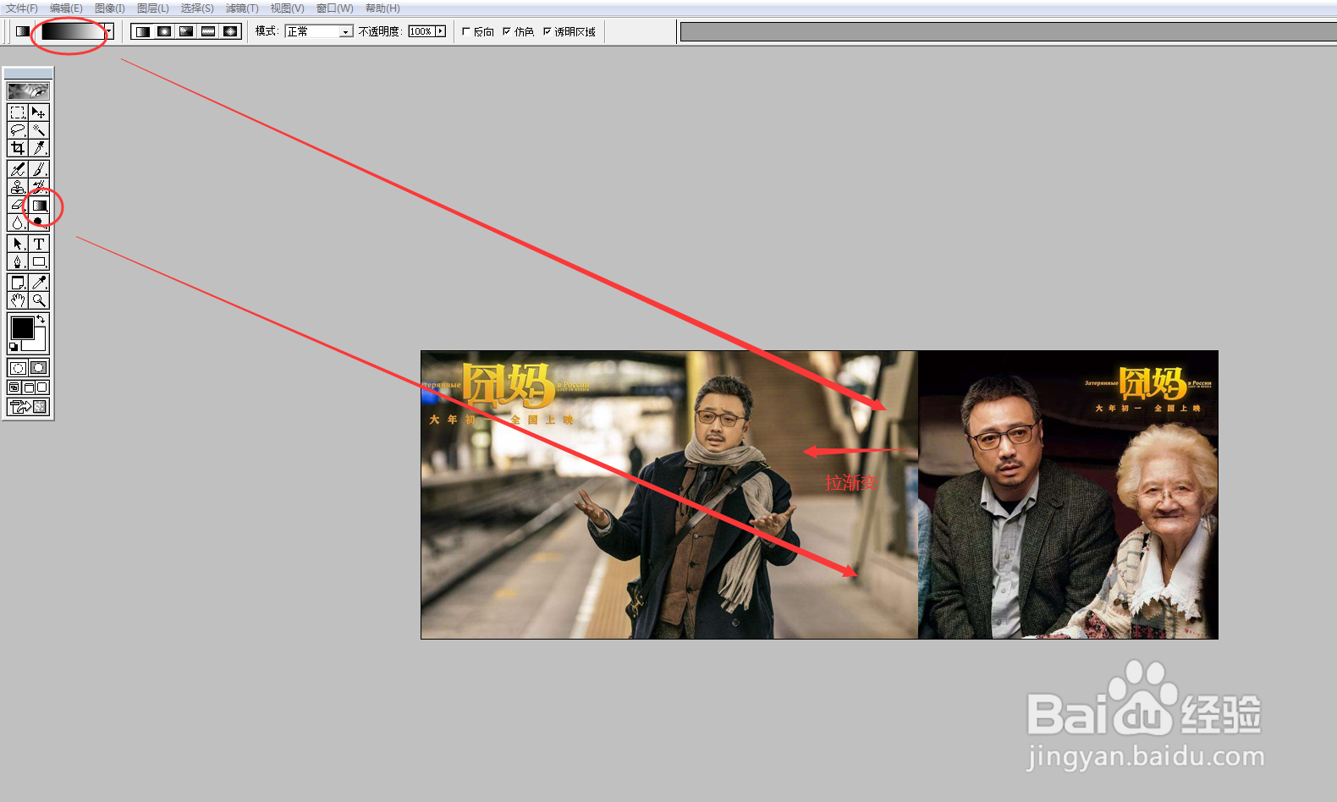
Task: Click the Jump to ImageReady button
Action: (28, 407)
